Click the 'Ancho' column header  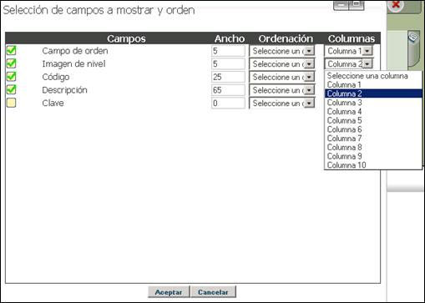(x=230, y=38)
